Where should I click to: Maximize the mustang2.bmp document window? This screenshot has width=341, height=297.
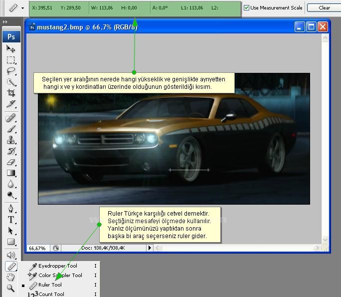coord(311,27)
